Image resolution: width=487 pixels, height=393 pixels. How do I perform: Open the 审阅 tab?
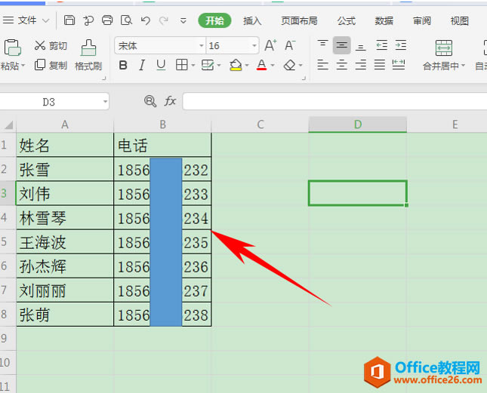tap(422, 21)
